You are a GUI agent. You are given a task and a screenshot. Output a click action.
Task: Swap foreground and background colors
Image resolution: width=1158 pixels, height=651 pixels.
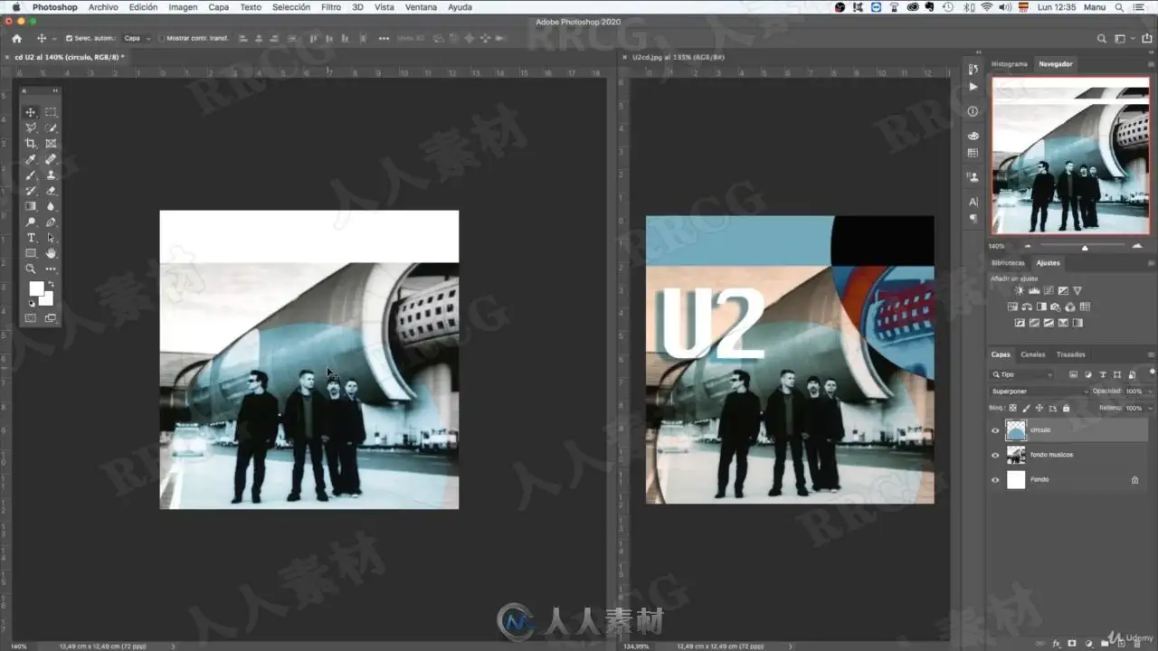pyautogui.click(x=51, y=283)
